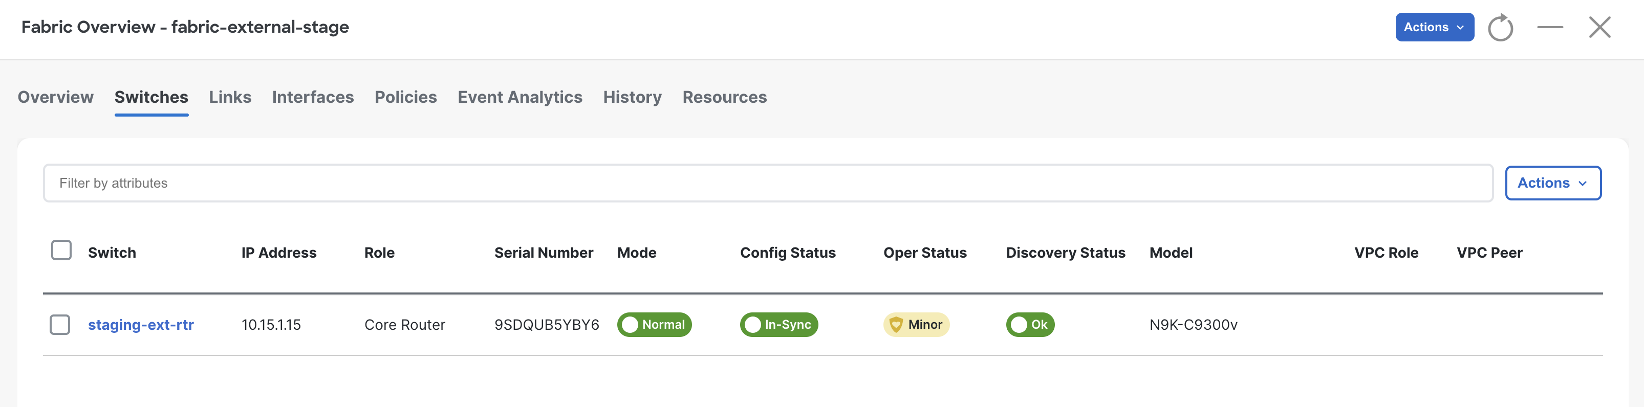Sort by the Mode column header
The height and width of the screenshot is (407, 1644).
point(636,253)
